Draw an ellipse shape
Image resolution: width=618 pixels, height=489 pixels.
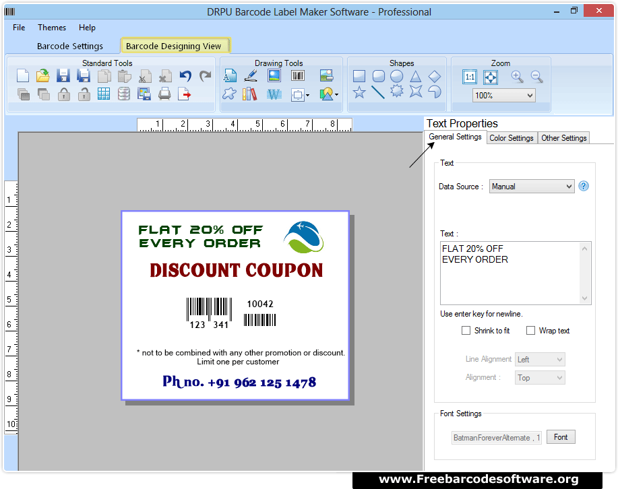(x=397, y=75)
